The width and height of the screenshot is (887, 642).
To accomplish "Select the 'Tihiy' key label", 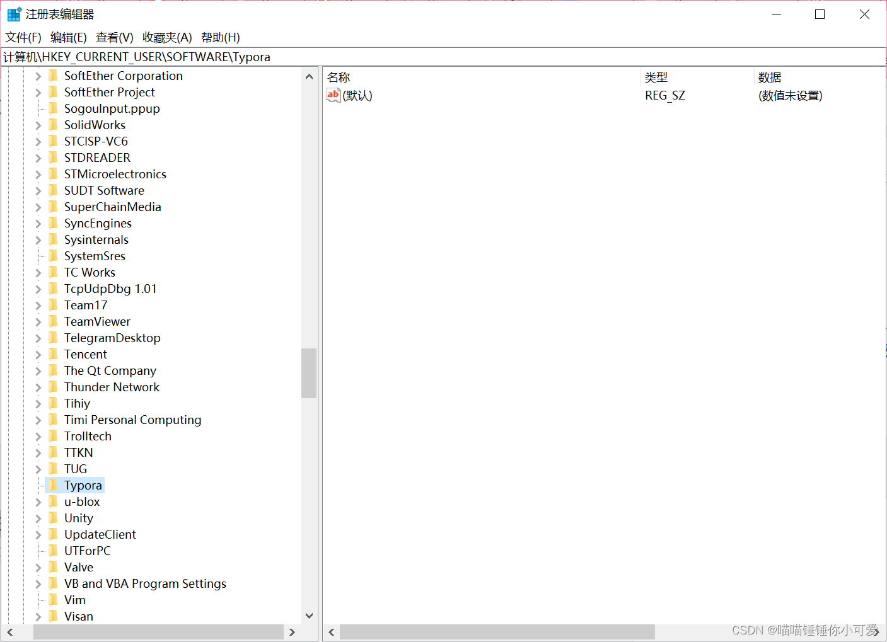I will pos(77,403).
